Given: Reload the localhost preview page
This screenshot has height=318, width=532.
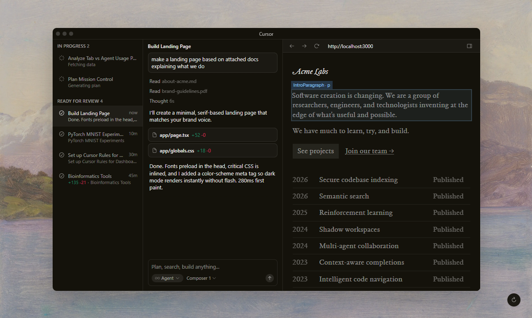Looking at the screenshot, I should [317, 46].
